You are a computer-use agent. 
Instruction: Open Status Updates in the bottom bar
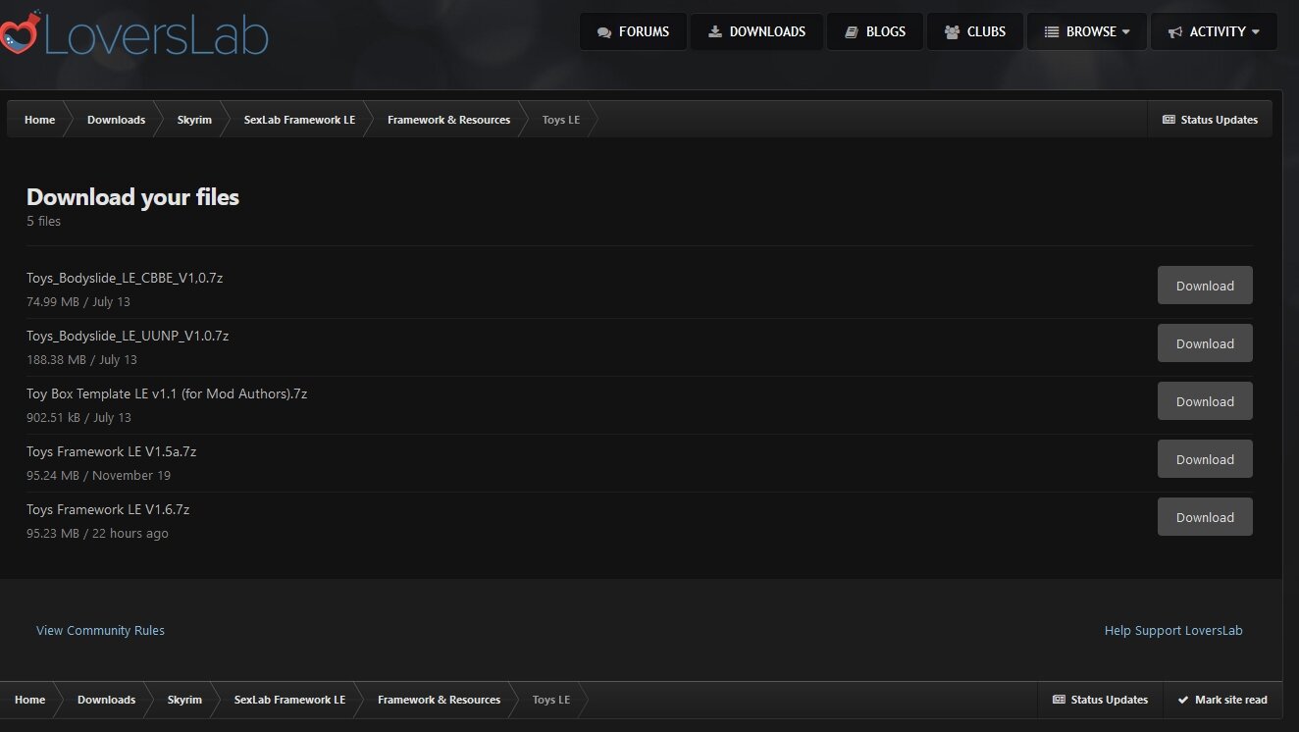click(1100, 700)
